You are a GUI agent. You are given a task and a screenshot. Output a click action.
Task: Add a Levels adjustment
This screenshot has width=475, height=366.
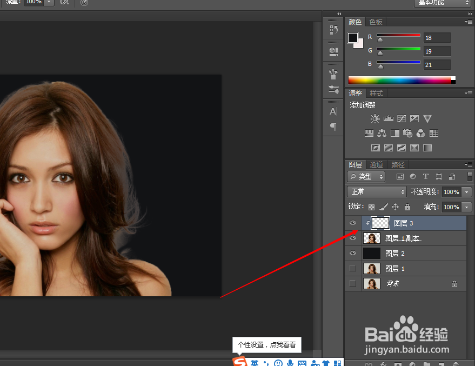coord(389,118)
